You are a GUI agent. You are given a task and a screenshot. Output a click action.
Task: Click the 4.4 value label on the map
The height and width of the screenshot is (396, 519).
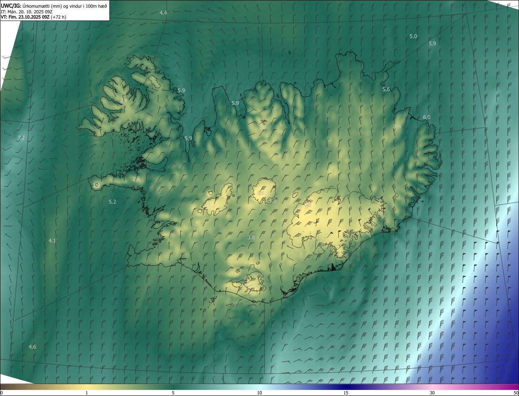[163, 13]
